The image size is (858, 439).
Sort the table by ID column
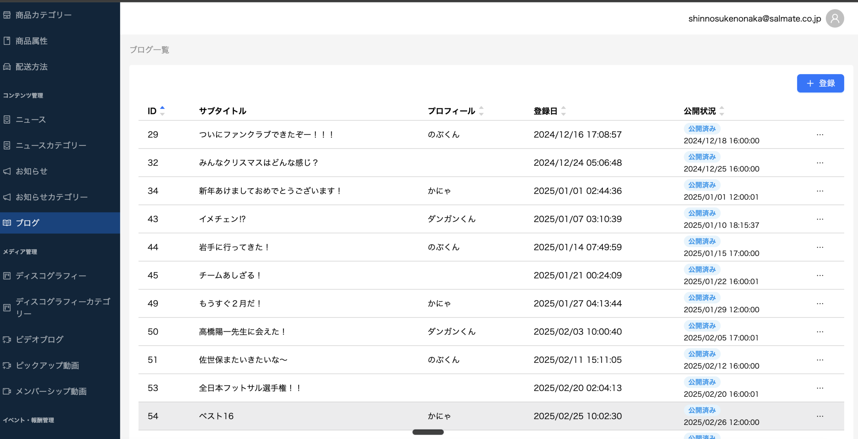(x=162, y=111)
